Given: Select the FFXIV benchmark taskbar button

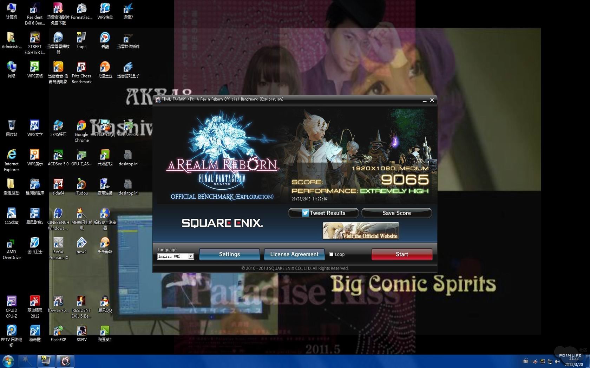Looking at the screenshot, I should [65, 361].
